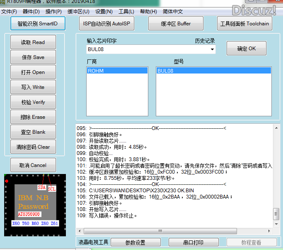Click ISP自动识别 AutoISP button

point(106,24)
